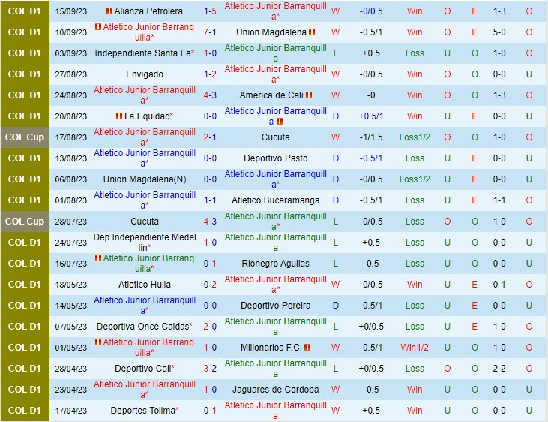The height and width of the screenshot is (422, 548).
Task: Click the team name Jaguares de Cordoba
Action: [276, 390]
